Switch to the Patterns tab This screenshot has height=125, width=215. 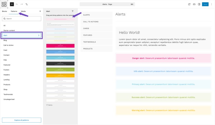[14, 11]
